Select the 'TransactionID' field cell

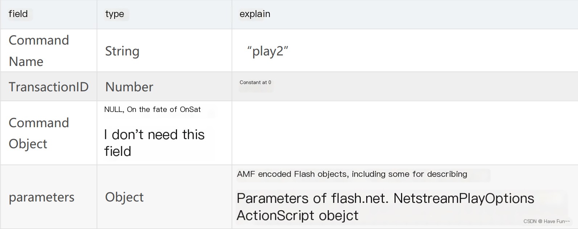49,87
